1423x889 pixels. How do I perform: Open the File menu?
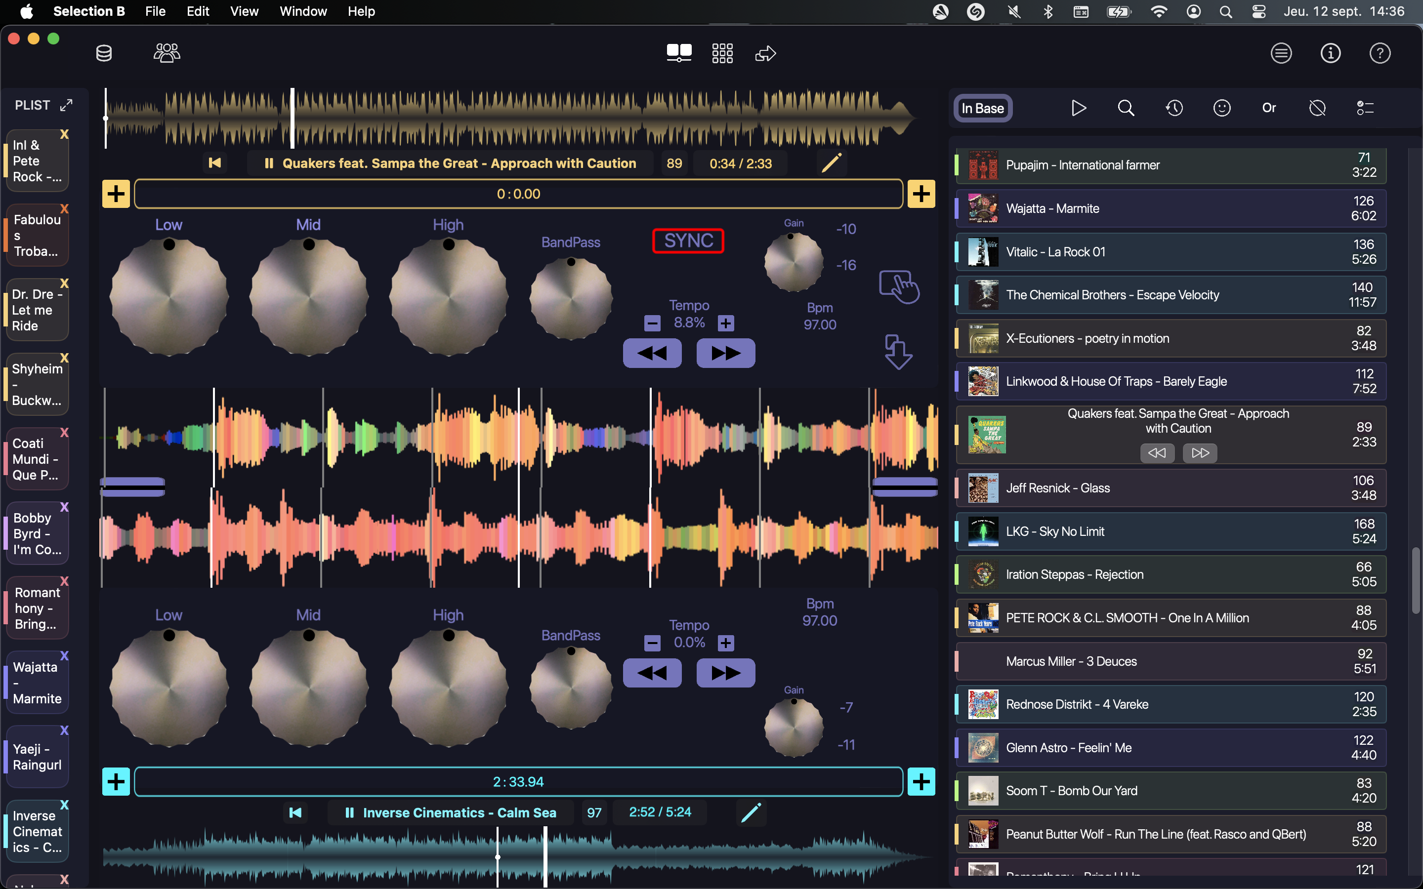point(155,11)
